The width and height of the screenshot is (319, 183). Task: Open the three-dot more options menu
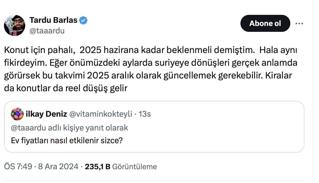coord(299,24)
